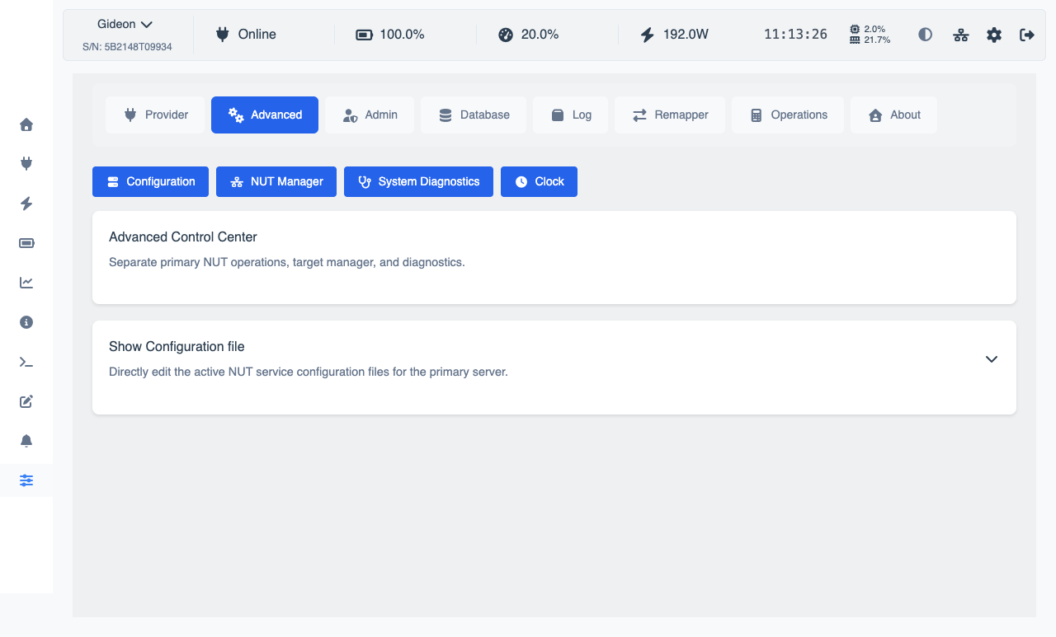
Task: Click the serial number 5B2148T09934
Action: [x=127, y=48]
